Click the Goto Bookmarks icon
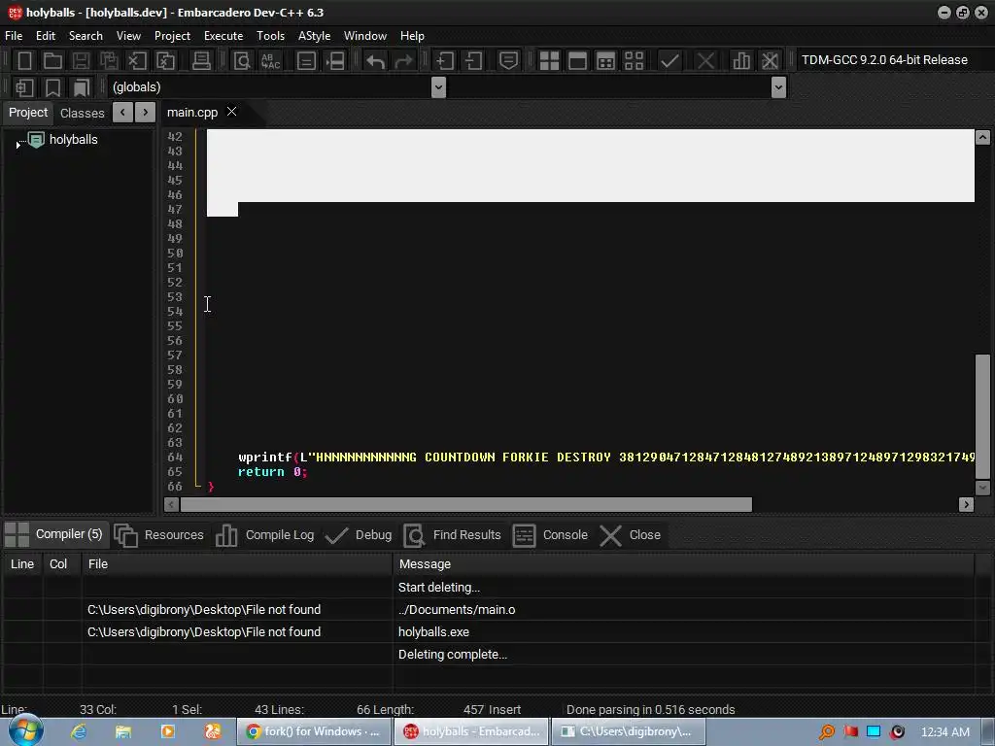The height and width of the screenshot is (746, 995). click(82, 87)
